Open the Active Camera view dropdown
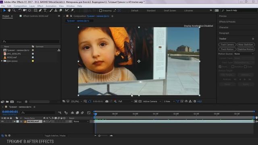The image size is (258, 145). click(x=152, y=101)
